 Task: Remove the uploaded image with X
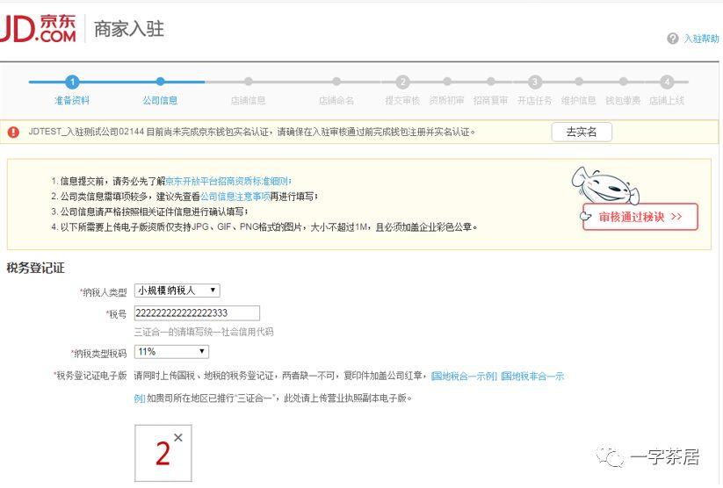(x=178, y=437)
